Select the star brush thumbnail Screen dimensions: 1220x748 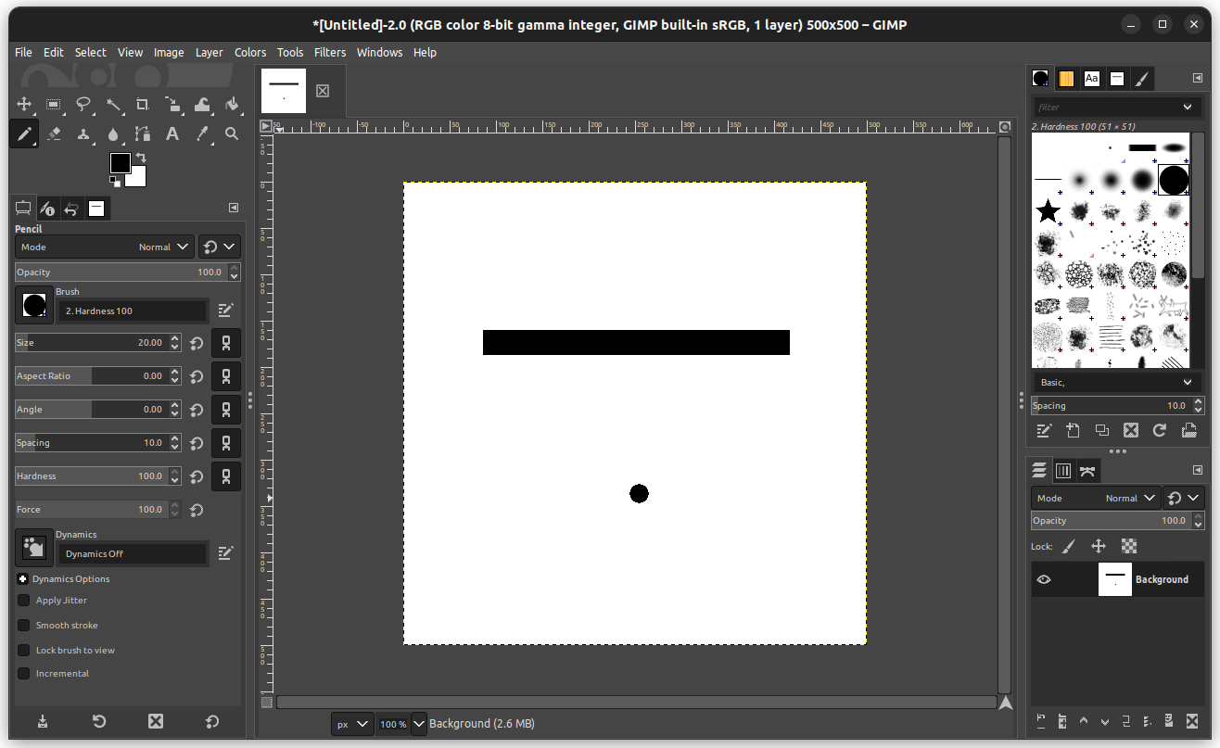click(1048, 211)
